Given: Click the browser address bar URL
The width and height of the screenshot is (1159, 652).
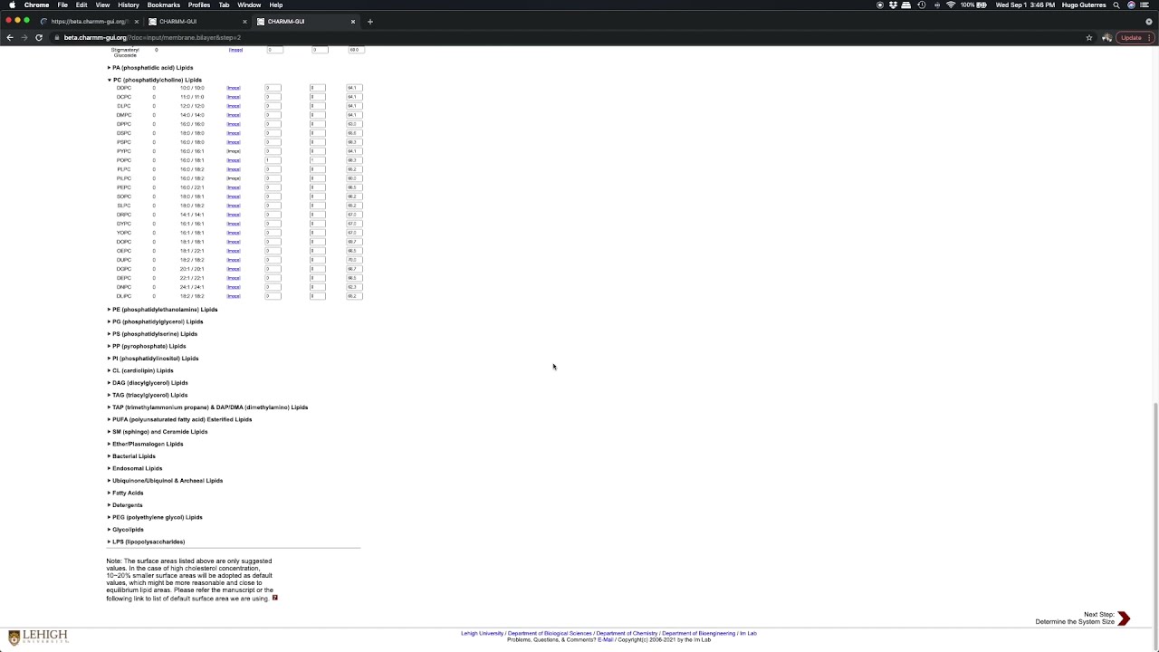Looking at the screenshot, I should 152,37.
